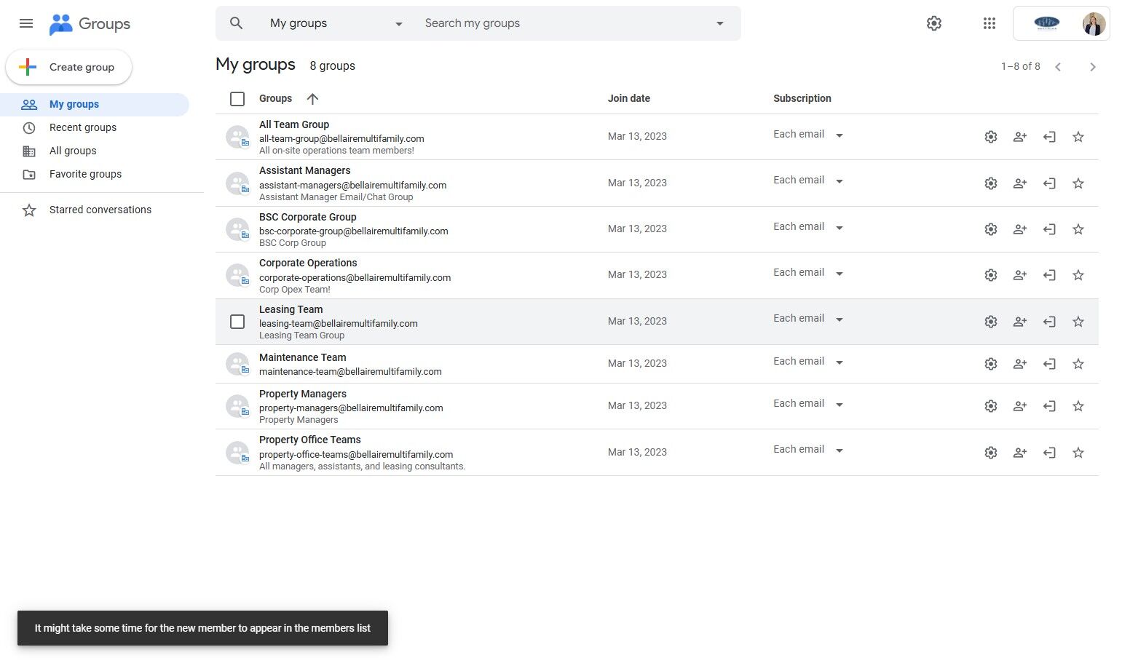Sort groups by name arrow

[312, 99]
